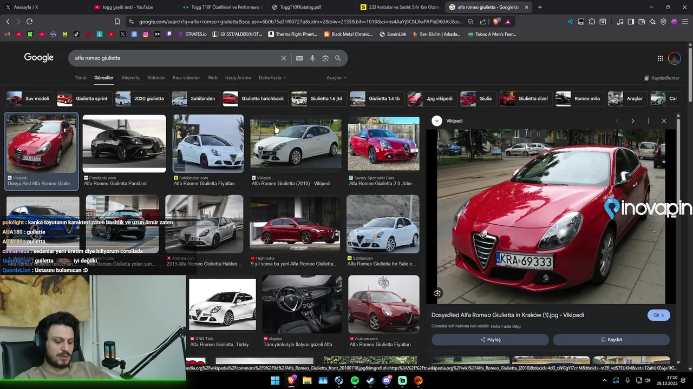Open the CNN Türk white Giulietta thumbnail
This screenshot has height=389, width=693.
223,304
